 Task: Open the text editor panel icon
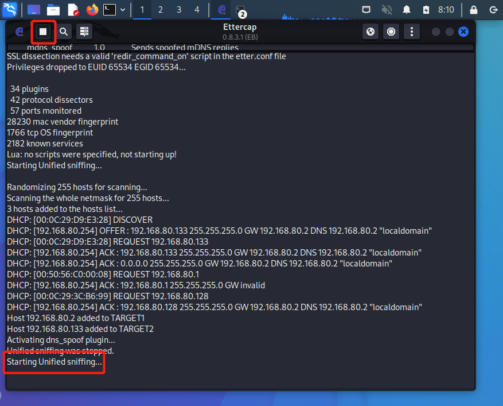73,10
